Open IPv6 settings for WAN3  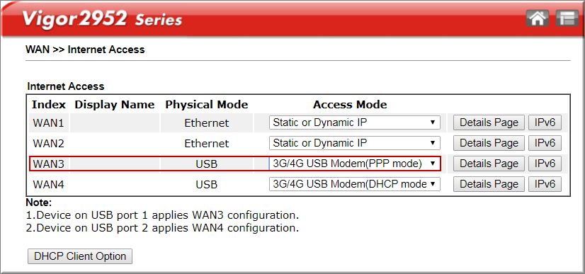click(x=545, y=164)
